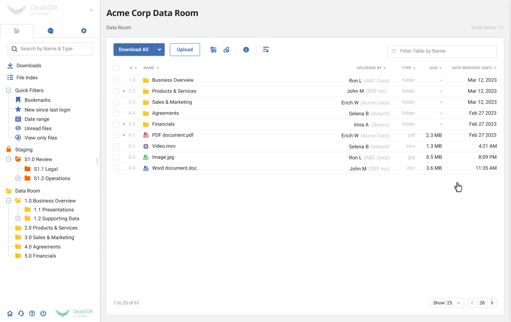Click the sort order toolbar icon
The image size is (511, 322).
pyautogui.click(x=266, y=50)
